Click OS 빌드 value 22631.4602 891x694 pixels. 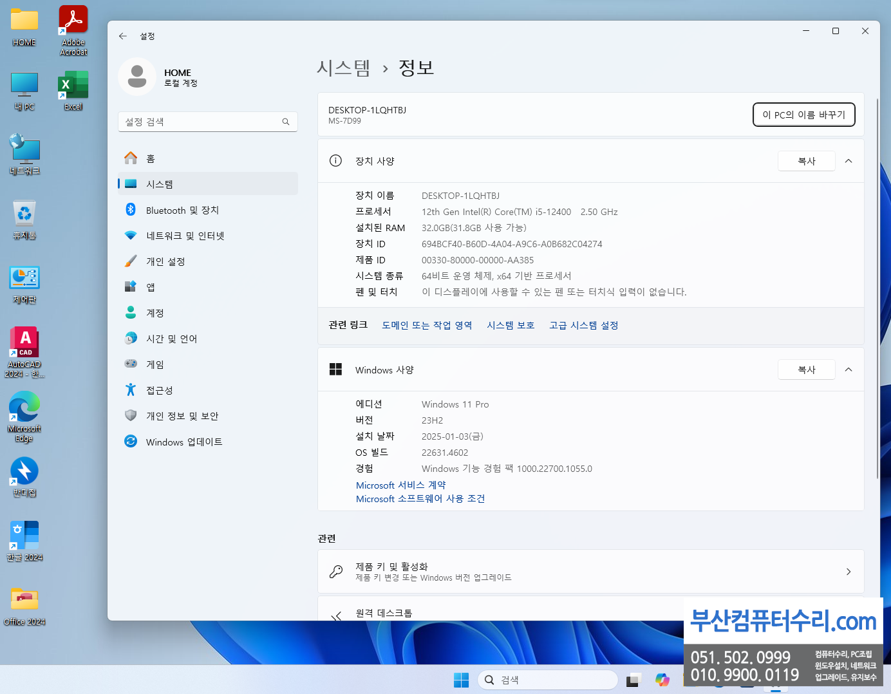pyautogui.click(x=445, y=453)
